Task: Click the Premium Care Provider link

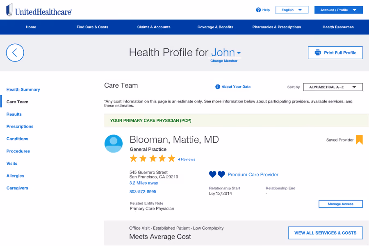Action: click(x=253, y=174)
